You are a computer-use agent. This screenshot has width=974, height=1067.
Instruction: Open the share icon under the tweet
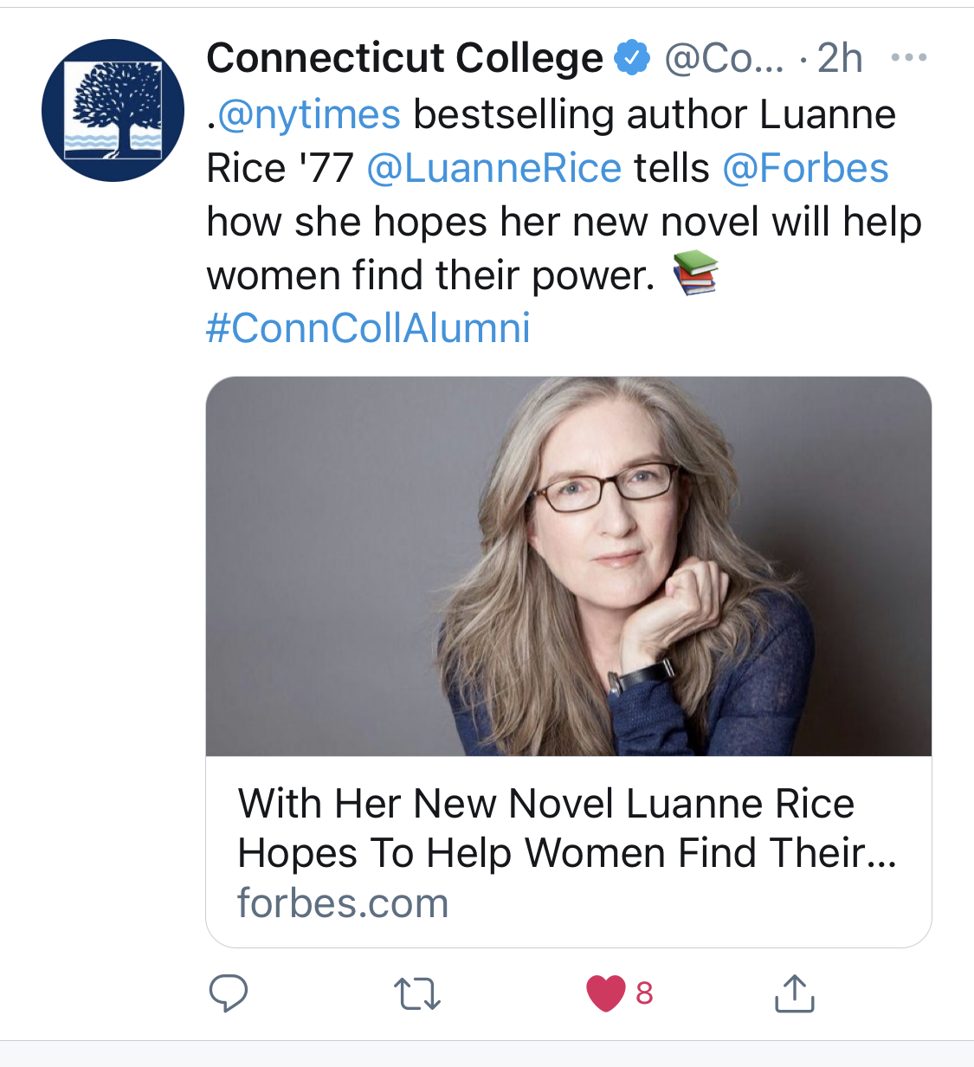tap(794, 994)
